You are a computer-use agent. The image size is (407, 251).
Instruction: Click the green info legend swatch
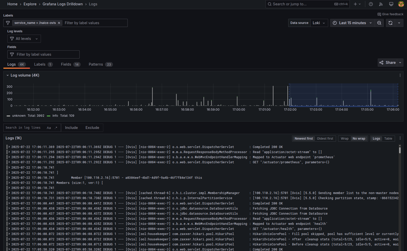tap(49, 116)
